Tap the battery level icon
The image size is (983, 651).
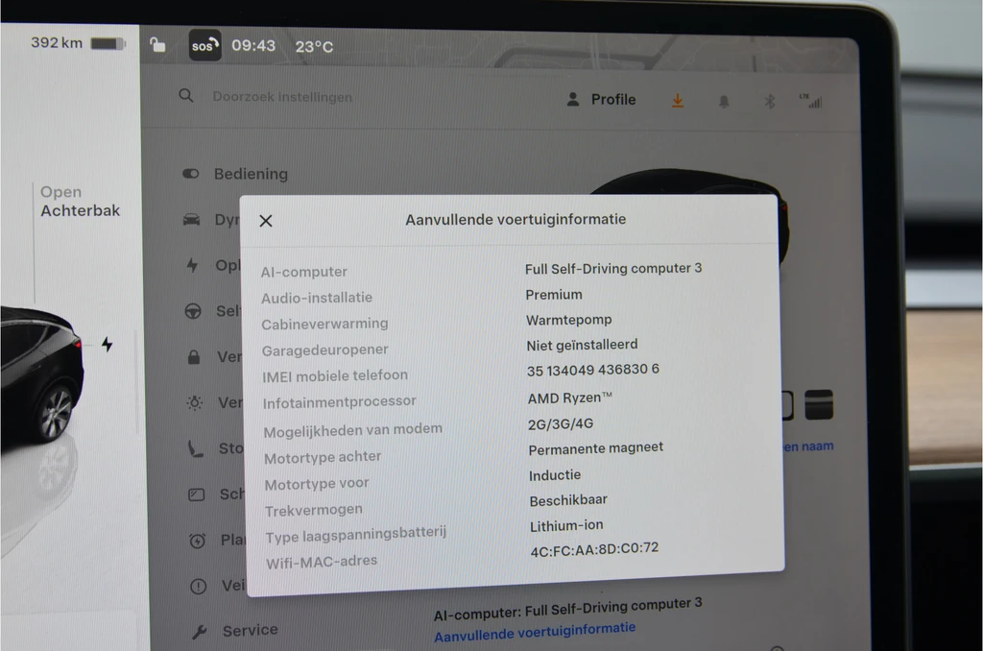108,43
